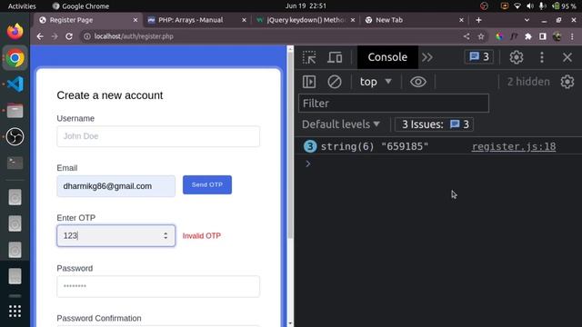The width and height of the screenshot is (582, 327).
Task: Open DevTools customize menu with three dots
Action: (542, 57)
